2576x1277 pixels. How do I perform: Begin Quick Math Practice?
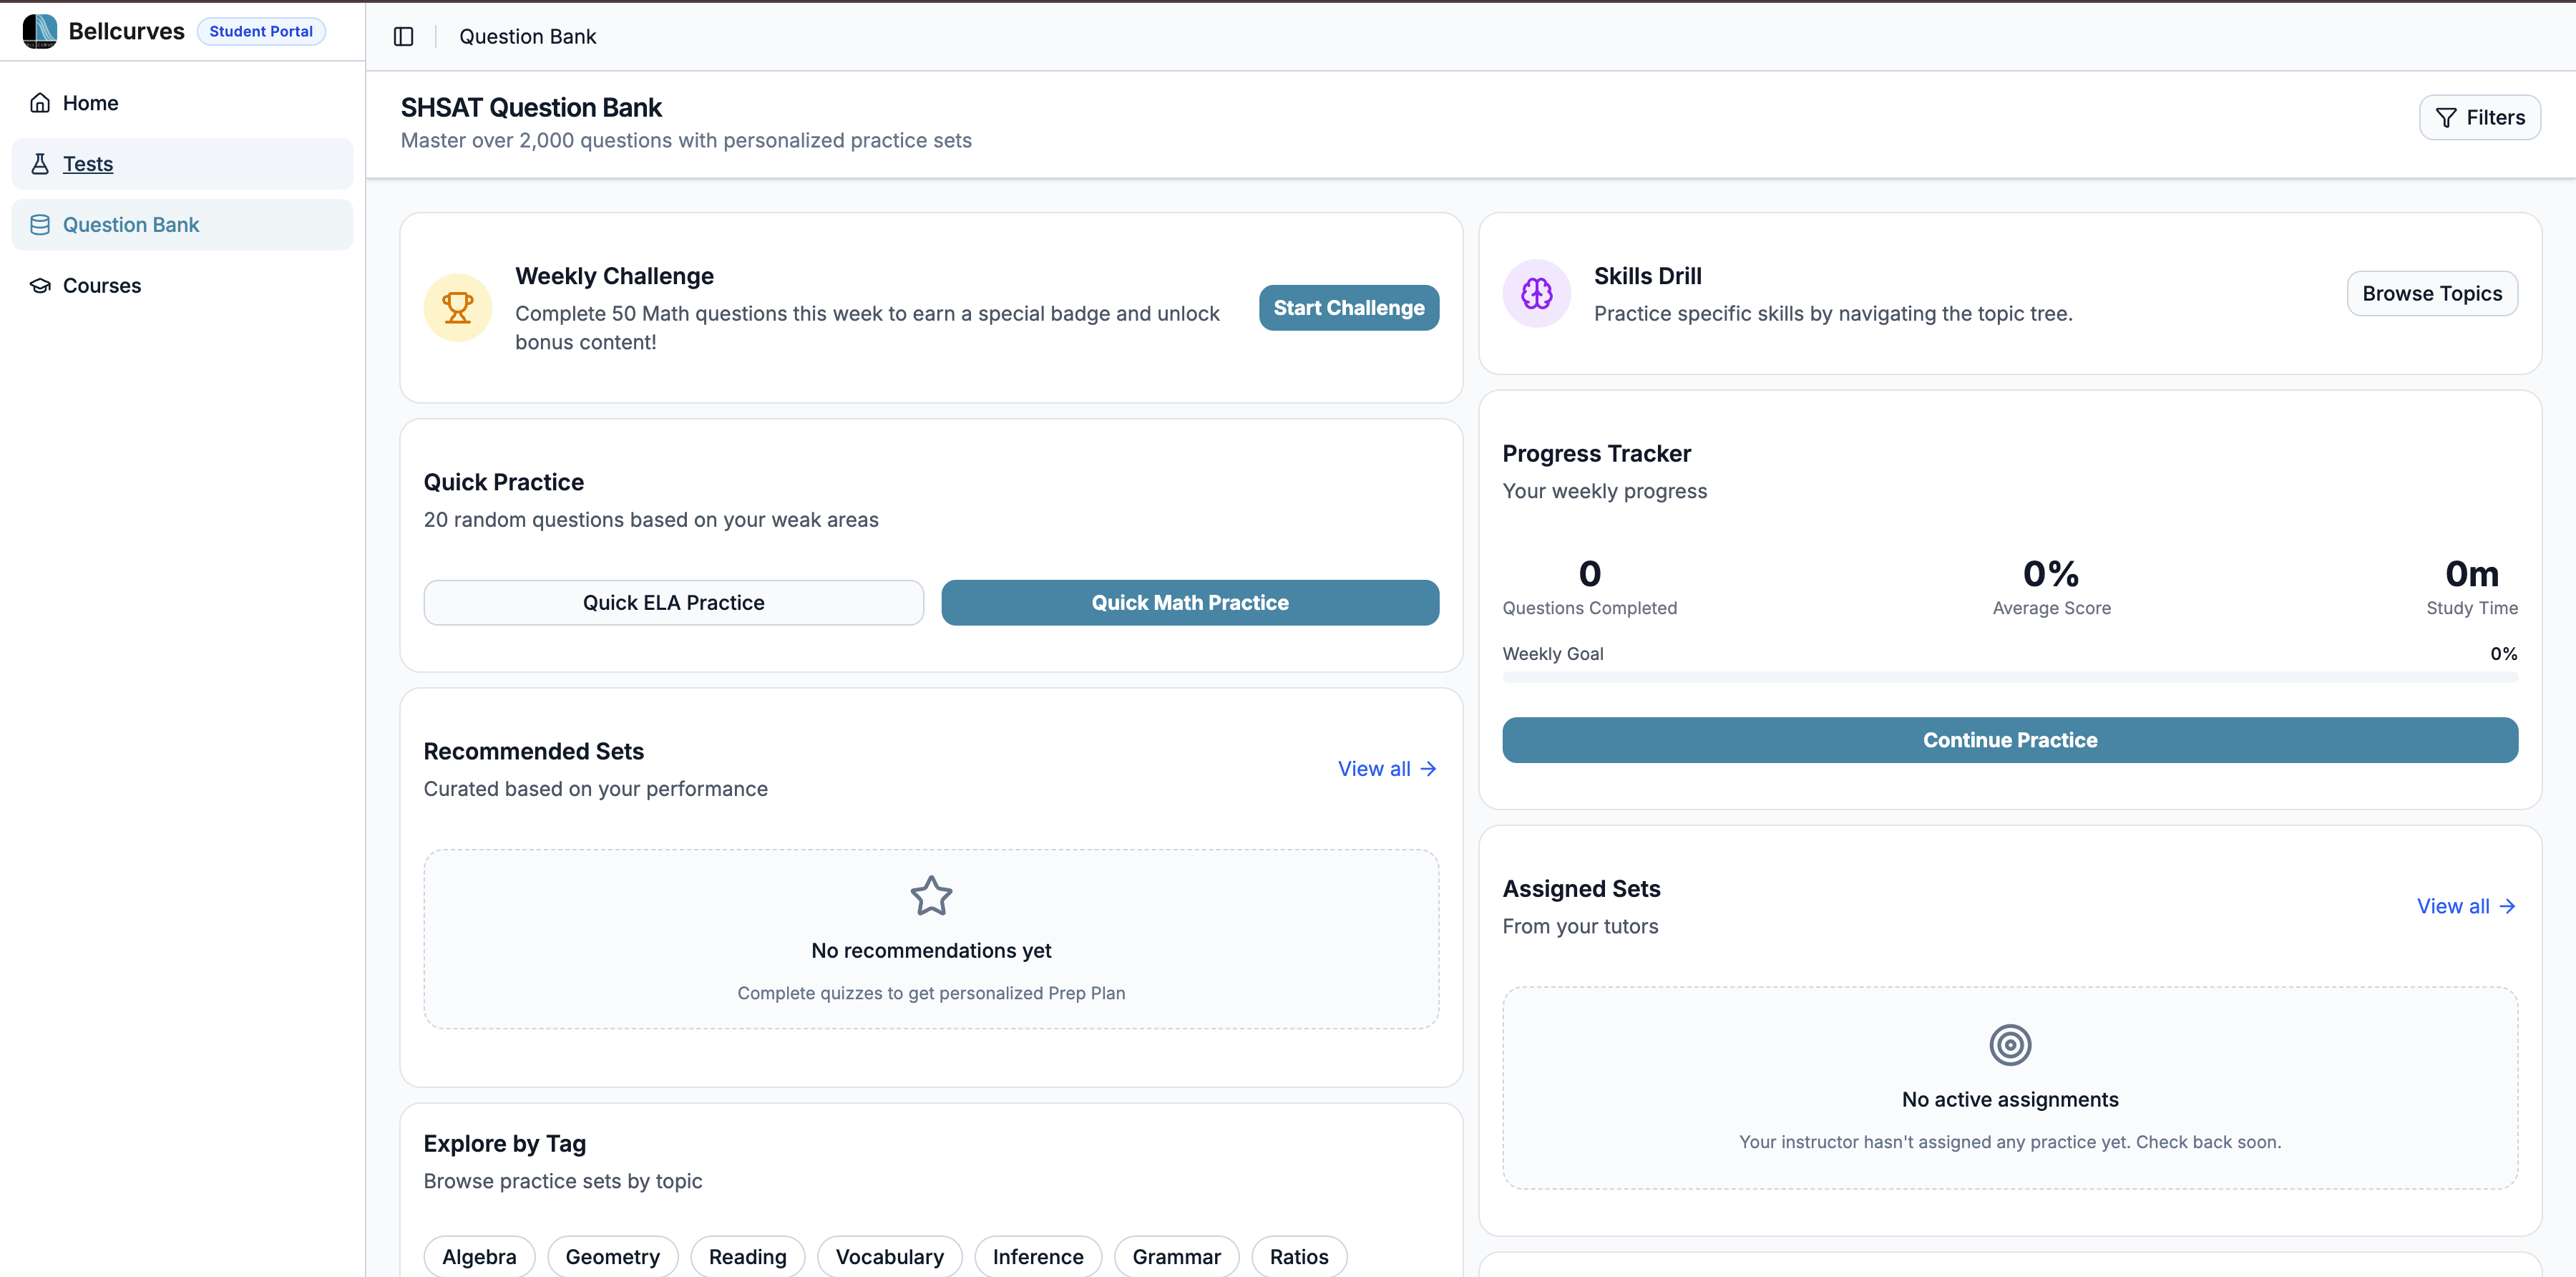tap(1190, 603)
